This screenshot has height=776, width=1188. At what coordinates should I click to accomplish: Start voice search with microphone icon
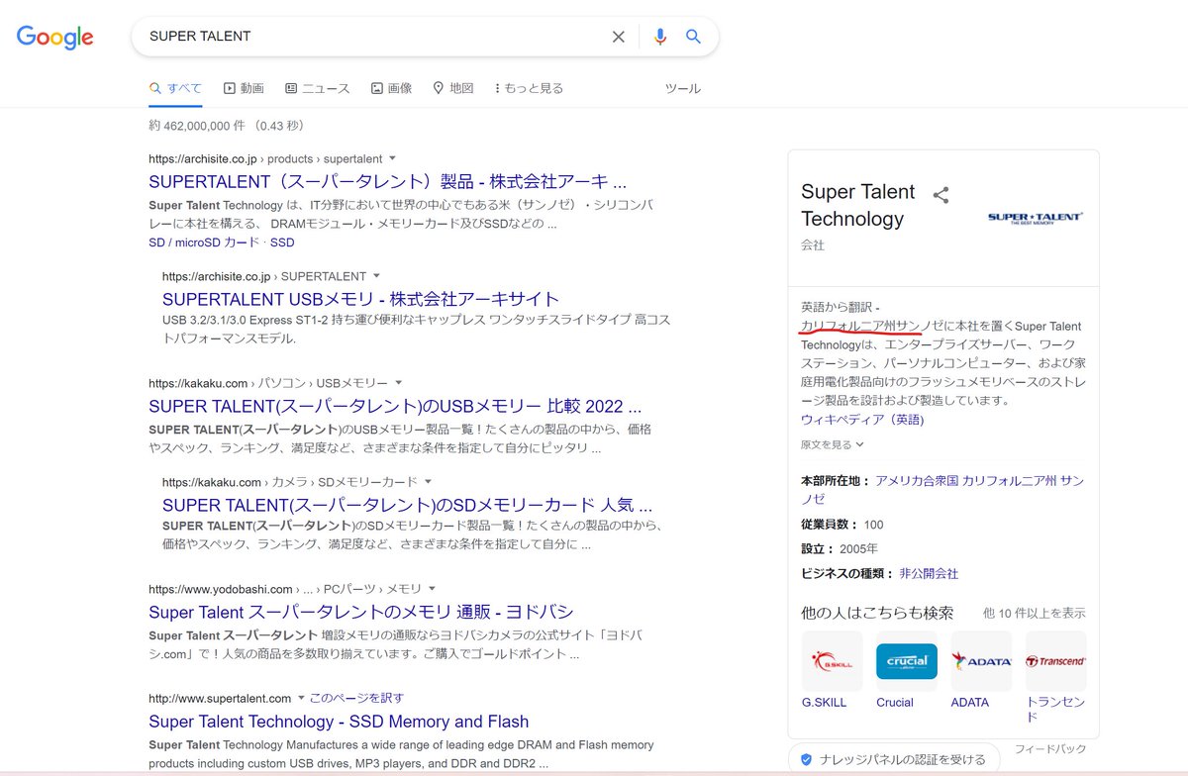coord(660,37)
